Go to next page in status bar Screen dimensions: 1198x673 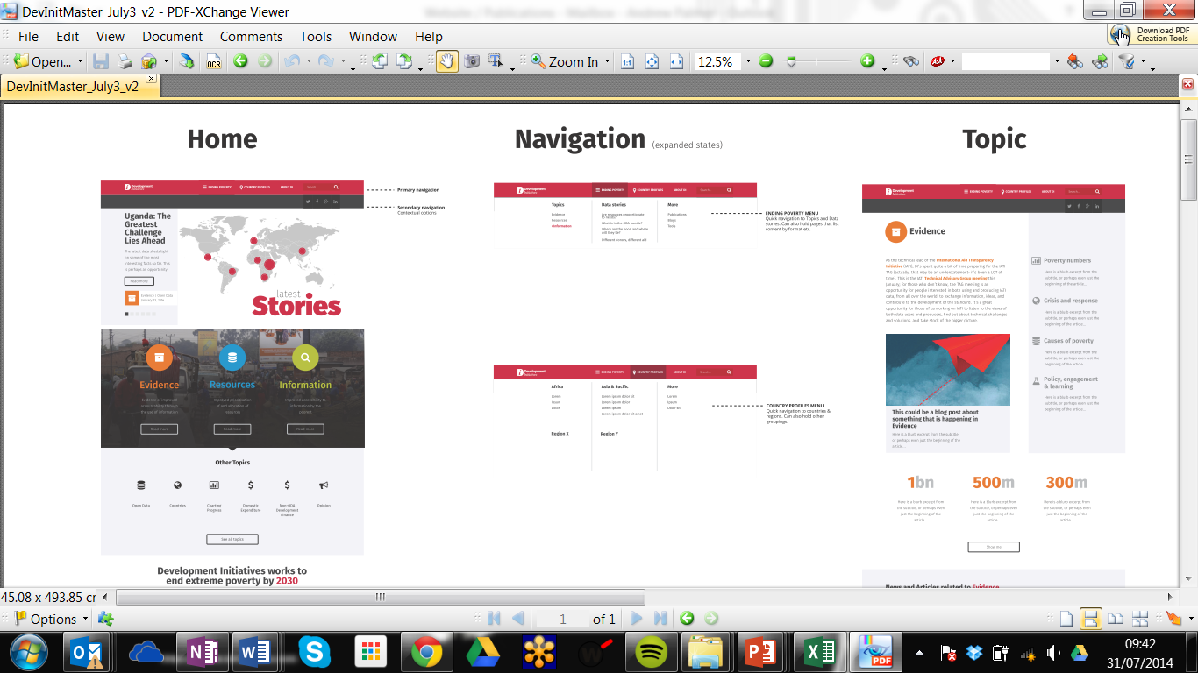637,619
